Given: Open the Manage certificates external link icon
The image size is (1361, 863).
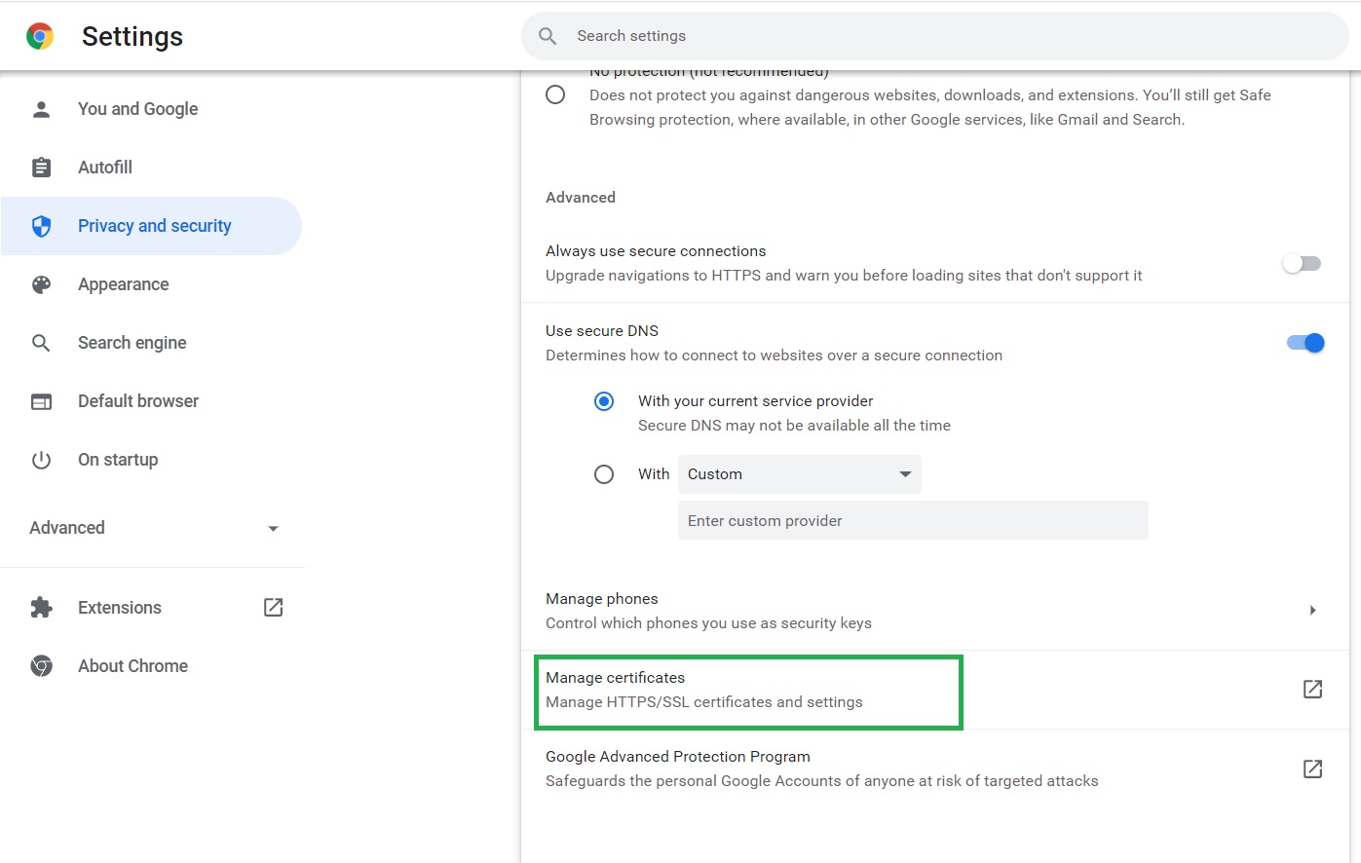Looking at the screenshot, I should [1312, 689].
